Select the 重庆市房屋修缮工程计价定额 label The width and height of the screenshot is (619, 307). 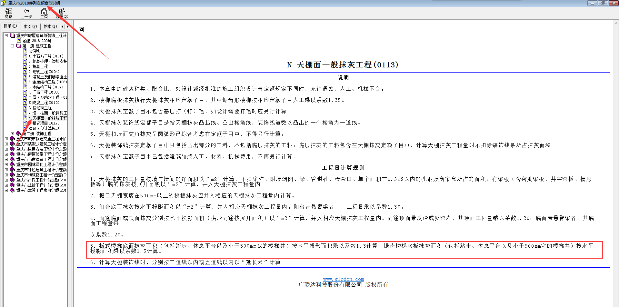[42, 154]
